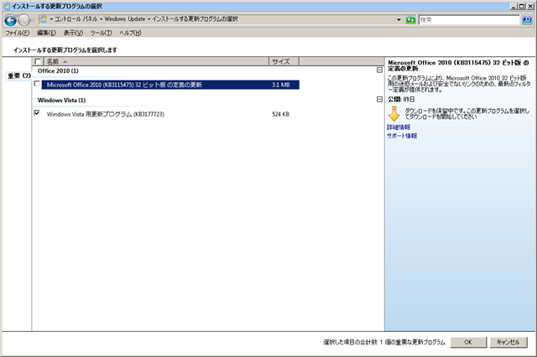The image size is (537, 357).
Task: Click the 524 KB size value
Action: click(281, 114)
